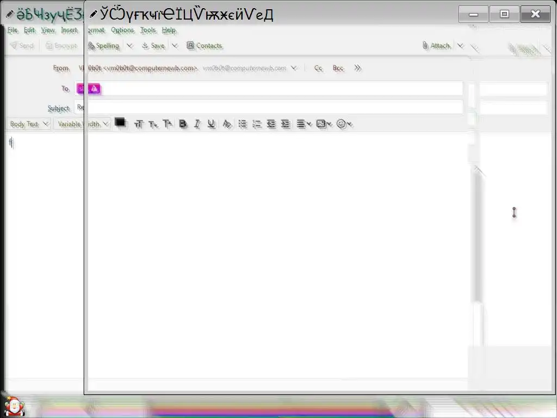The height and width of the screenshot is (418, 557).
Task: Click the third font size icon
Action: pos(168,124)
